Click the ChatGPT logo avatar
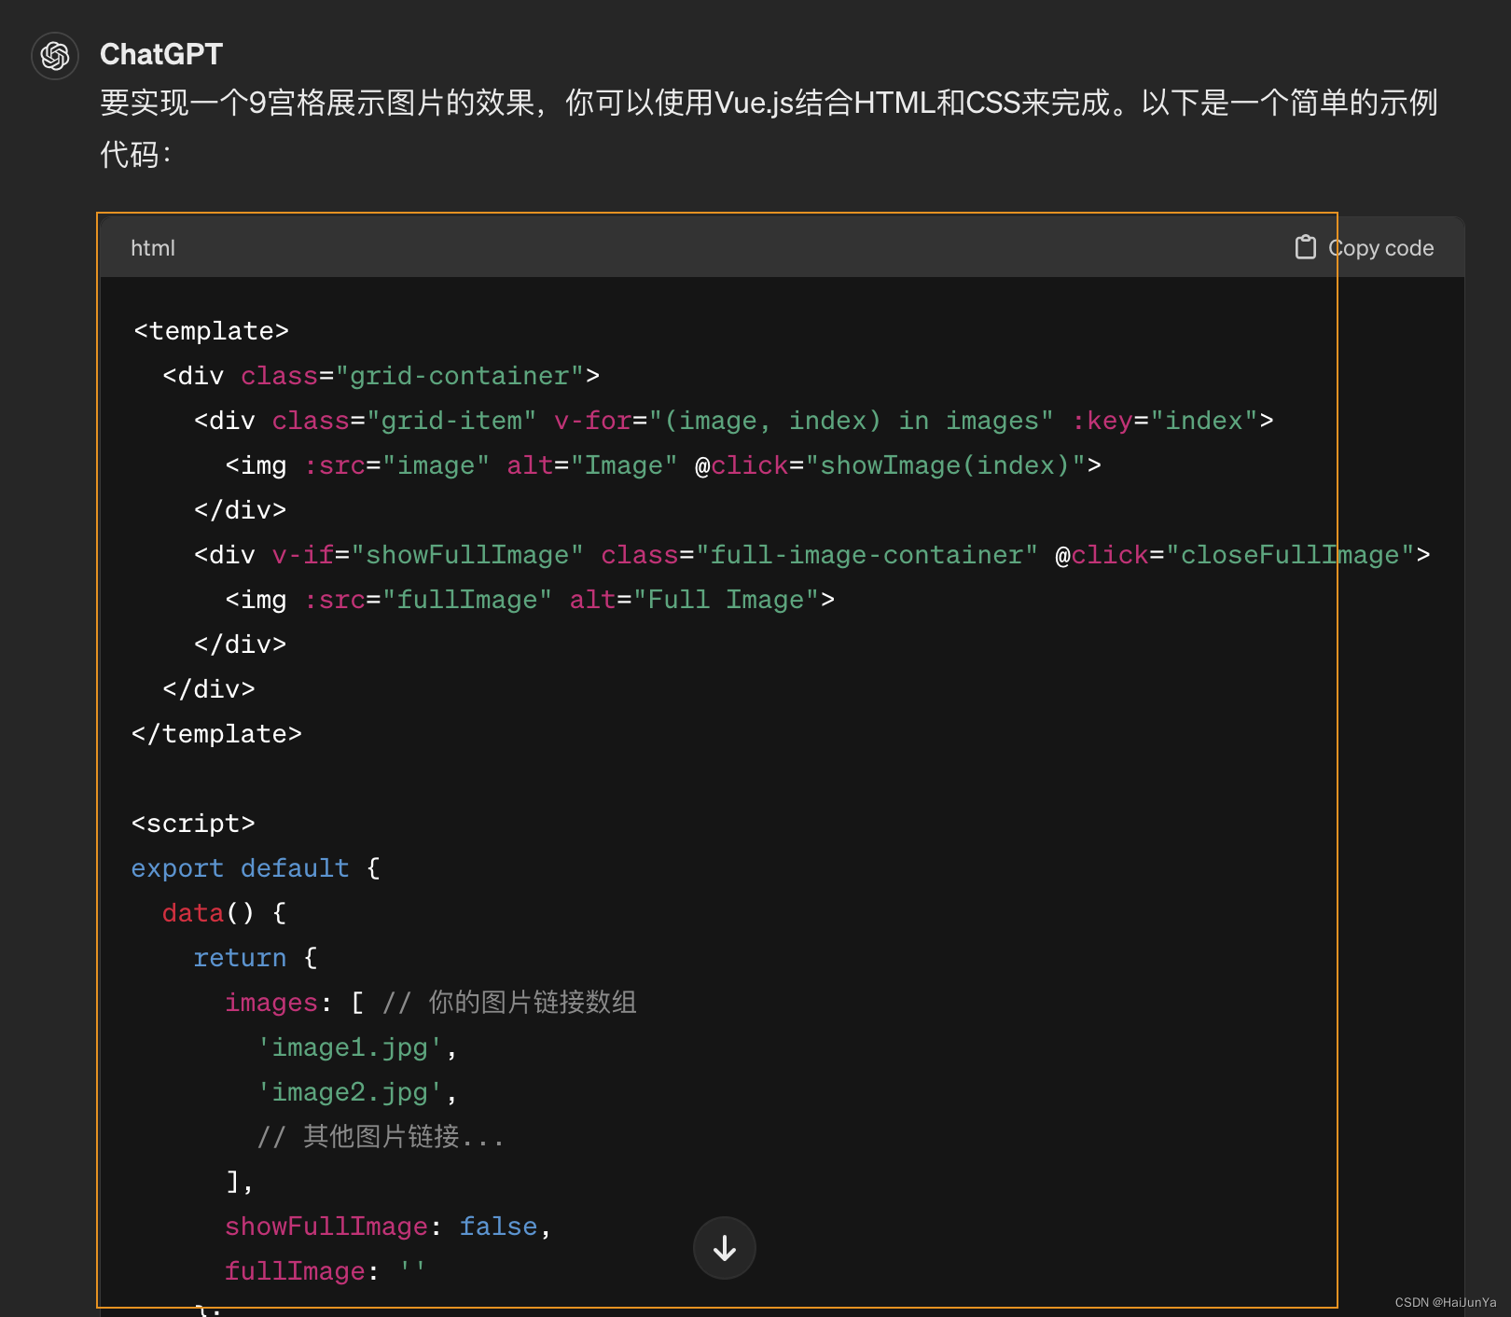The image size is (1511, 1317). (x=55, y=56)
